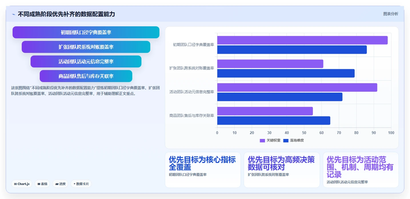Click y-axis label 初期团队口径字典覆盖率
Viewport: 410px width, 199px height.
click(193, 45)
